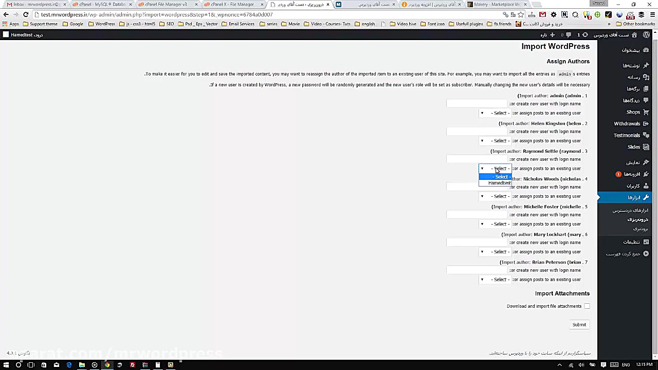Switch to the Makery Marketplace tab

[496, 4]
